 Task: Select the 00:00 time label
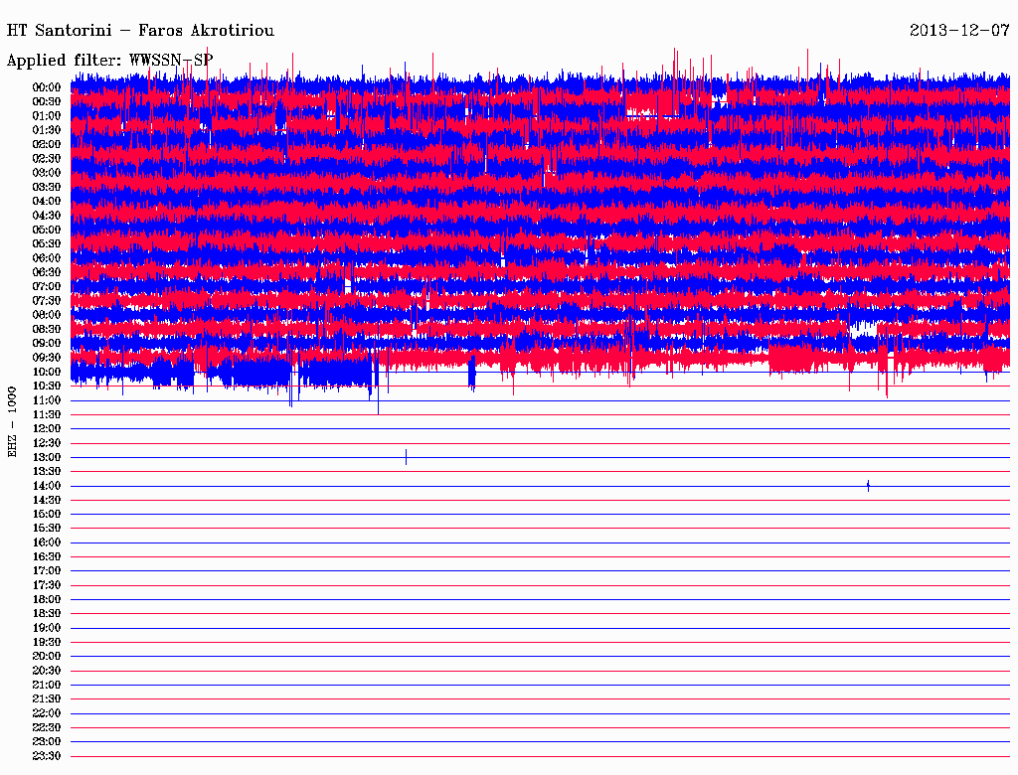pos(47,87)
